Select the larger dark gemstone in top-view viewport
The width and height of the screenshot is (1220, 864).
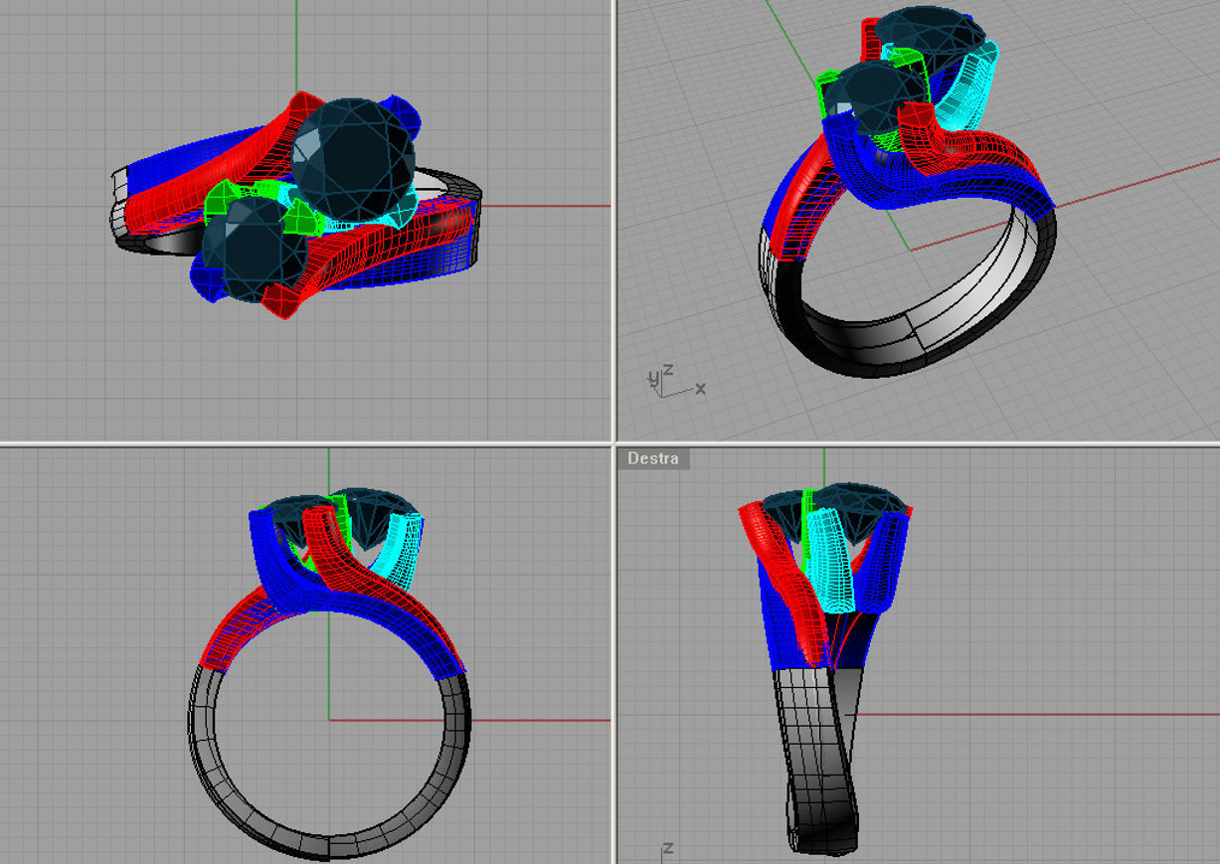(x=355, y=160)
